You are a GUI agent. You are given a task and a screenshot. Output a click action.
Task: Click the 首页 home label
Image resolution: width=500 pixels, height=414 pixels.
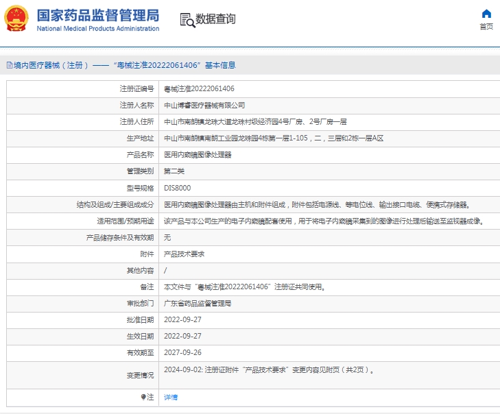pyautogui.click(x=486, y=27)
